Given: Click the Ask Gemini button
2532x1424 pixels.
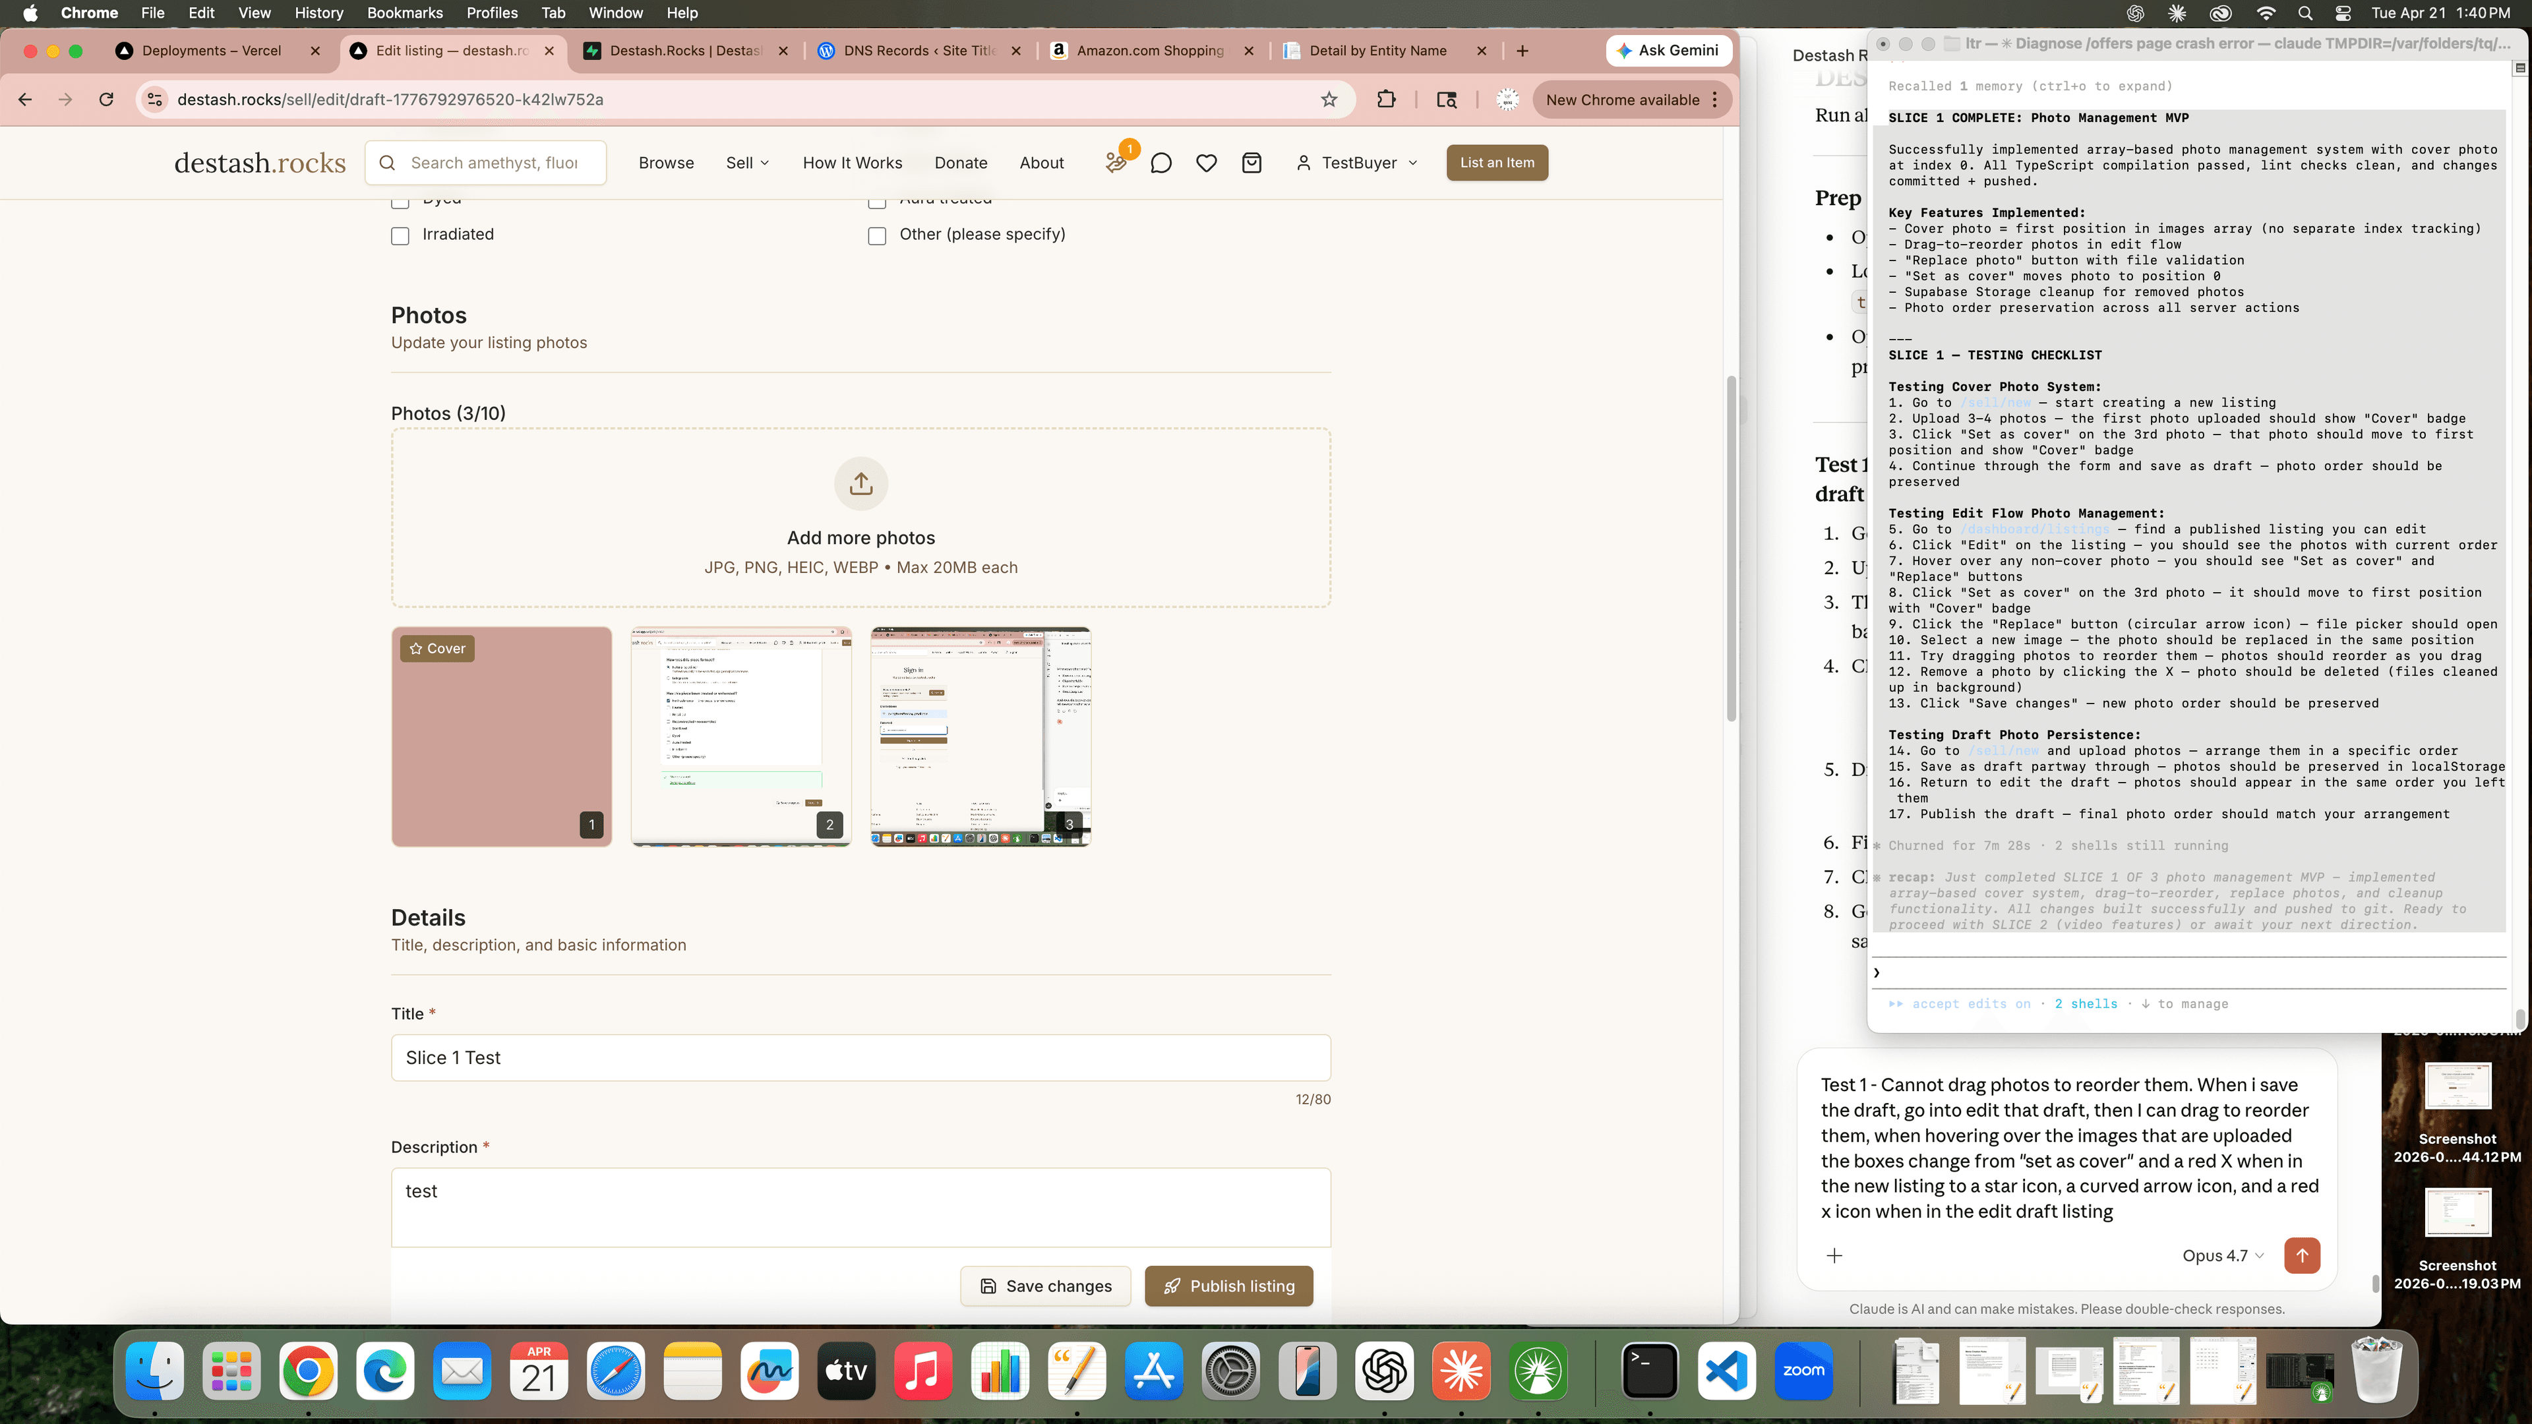Looking at the screenshot, I should coord(1668,50).
